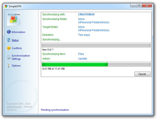Click the 'Pending synchronization' status text
157x119 pixels.
[55, 110]
